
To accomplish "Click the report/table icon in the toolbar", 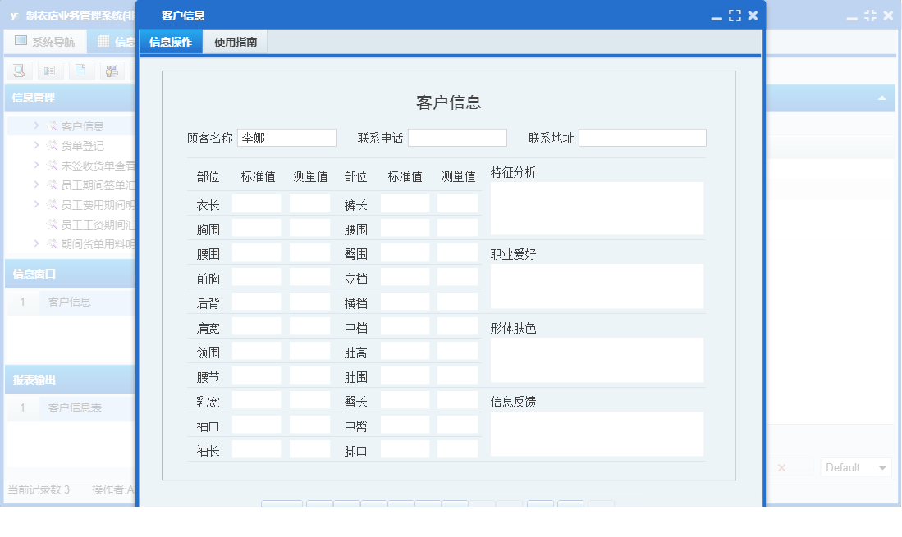I will point(50,71).
